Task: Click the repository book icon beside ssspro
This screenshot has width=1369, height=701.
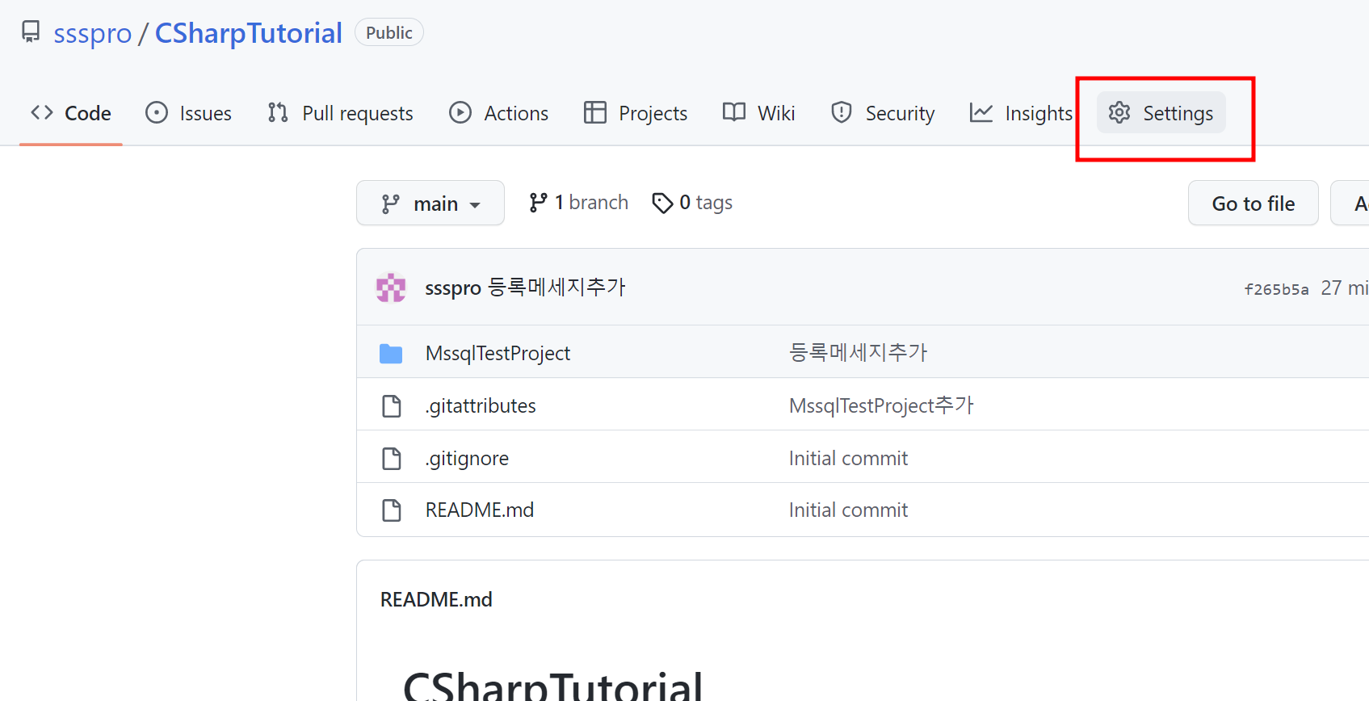Action: click(31, 31)
